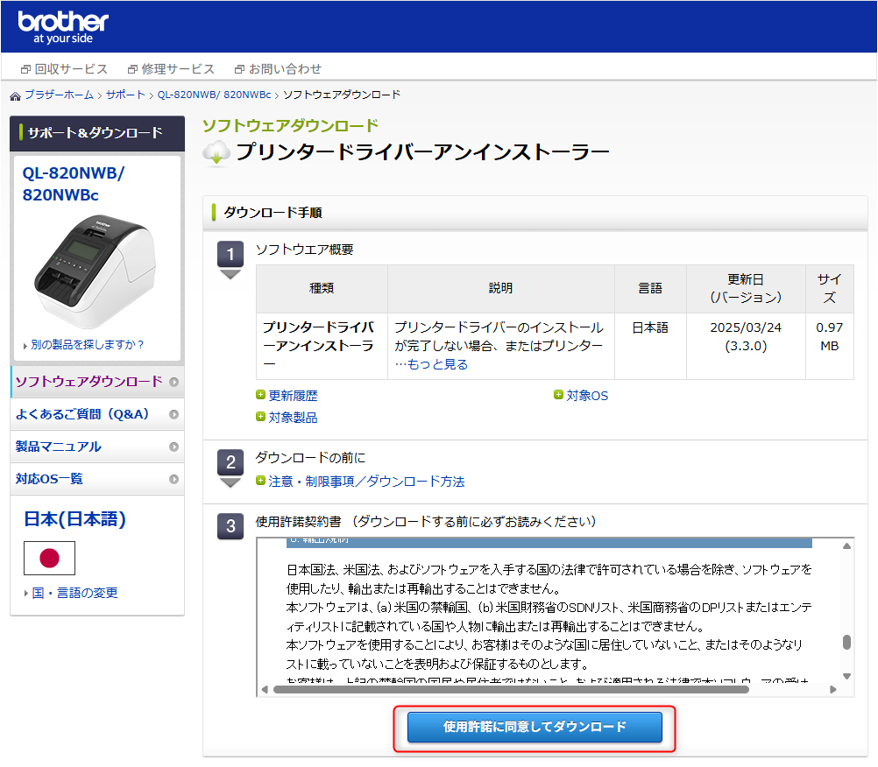Viewport: 878px width, 767px height.
Task: Click arrow icon next to 対応OS一覧
Action: [x=174, y=480]
